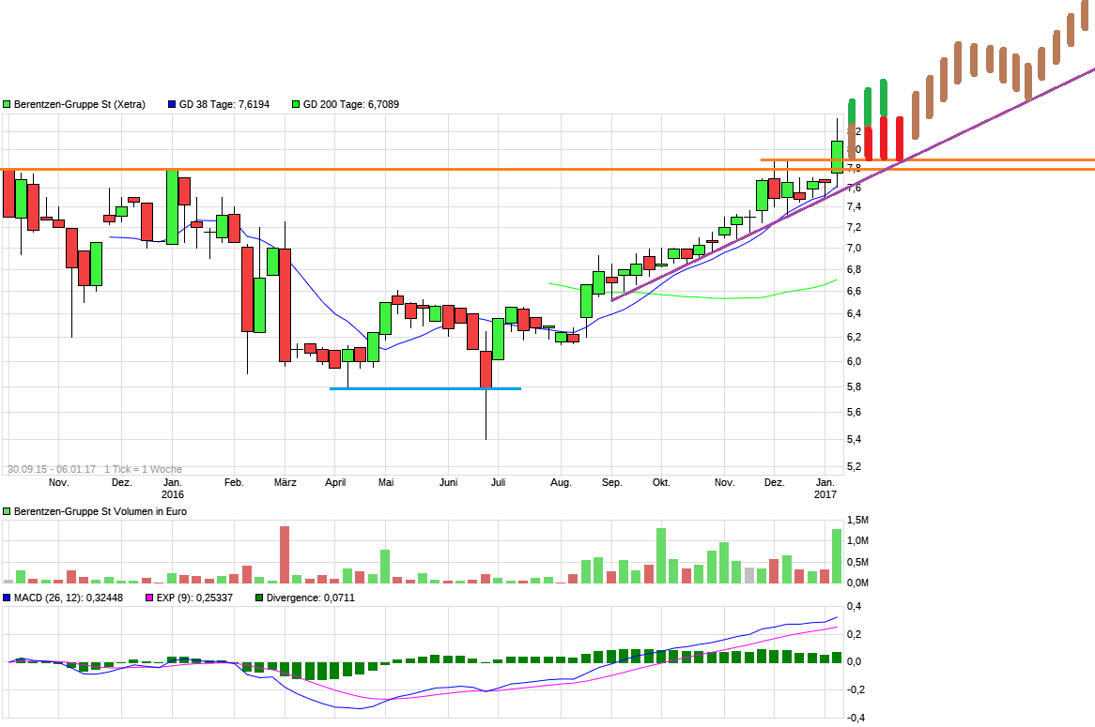Viewport: 1095px width, 727px height.
Task: Click the dark green Divergence legend square
Action: pos(259,598)
